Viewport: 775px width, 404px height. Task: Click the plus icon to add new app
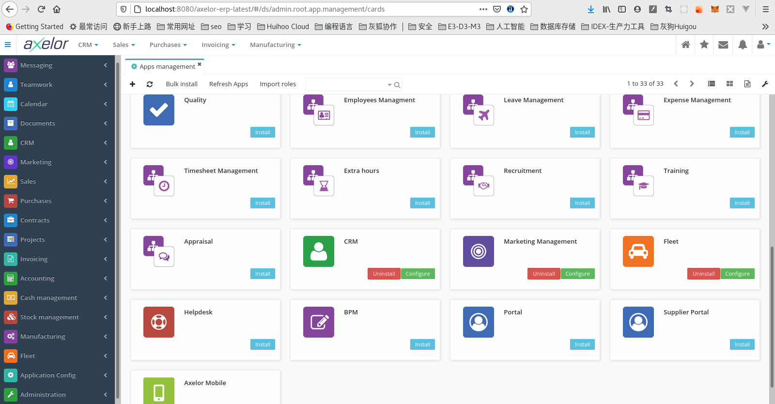coord(132,84)
